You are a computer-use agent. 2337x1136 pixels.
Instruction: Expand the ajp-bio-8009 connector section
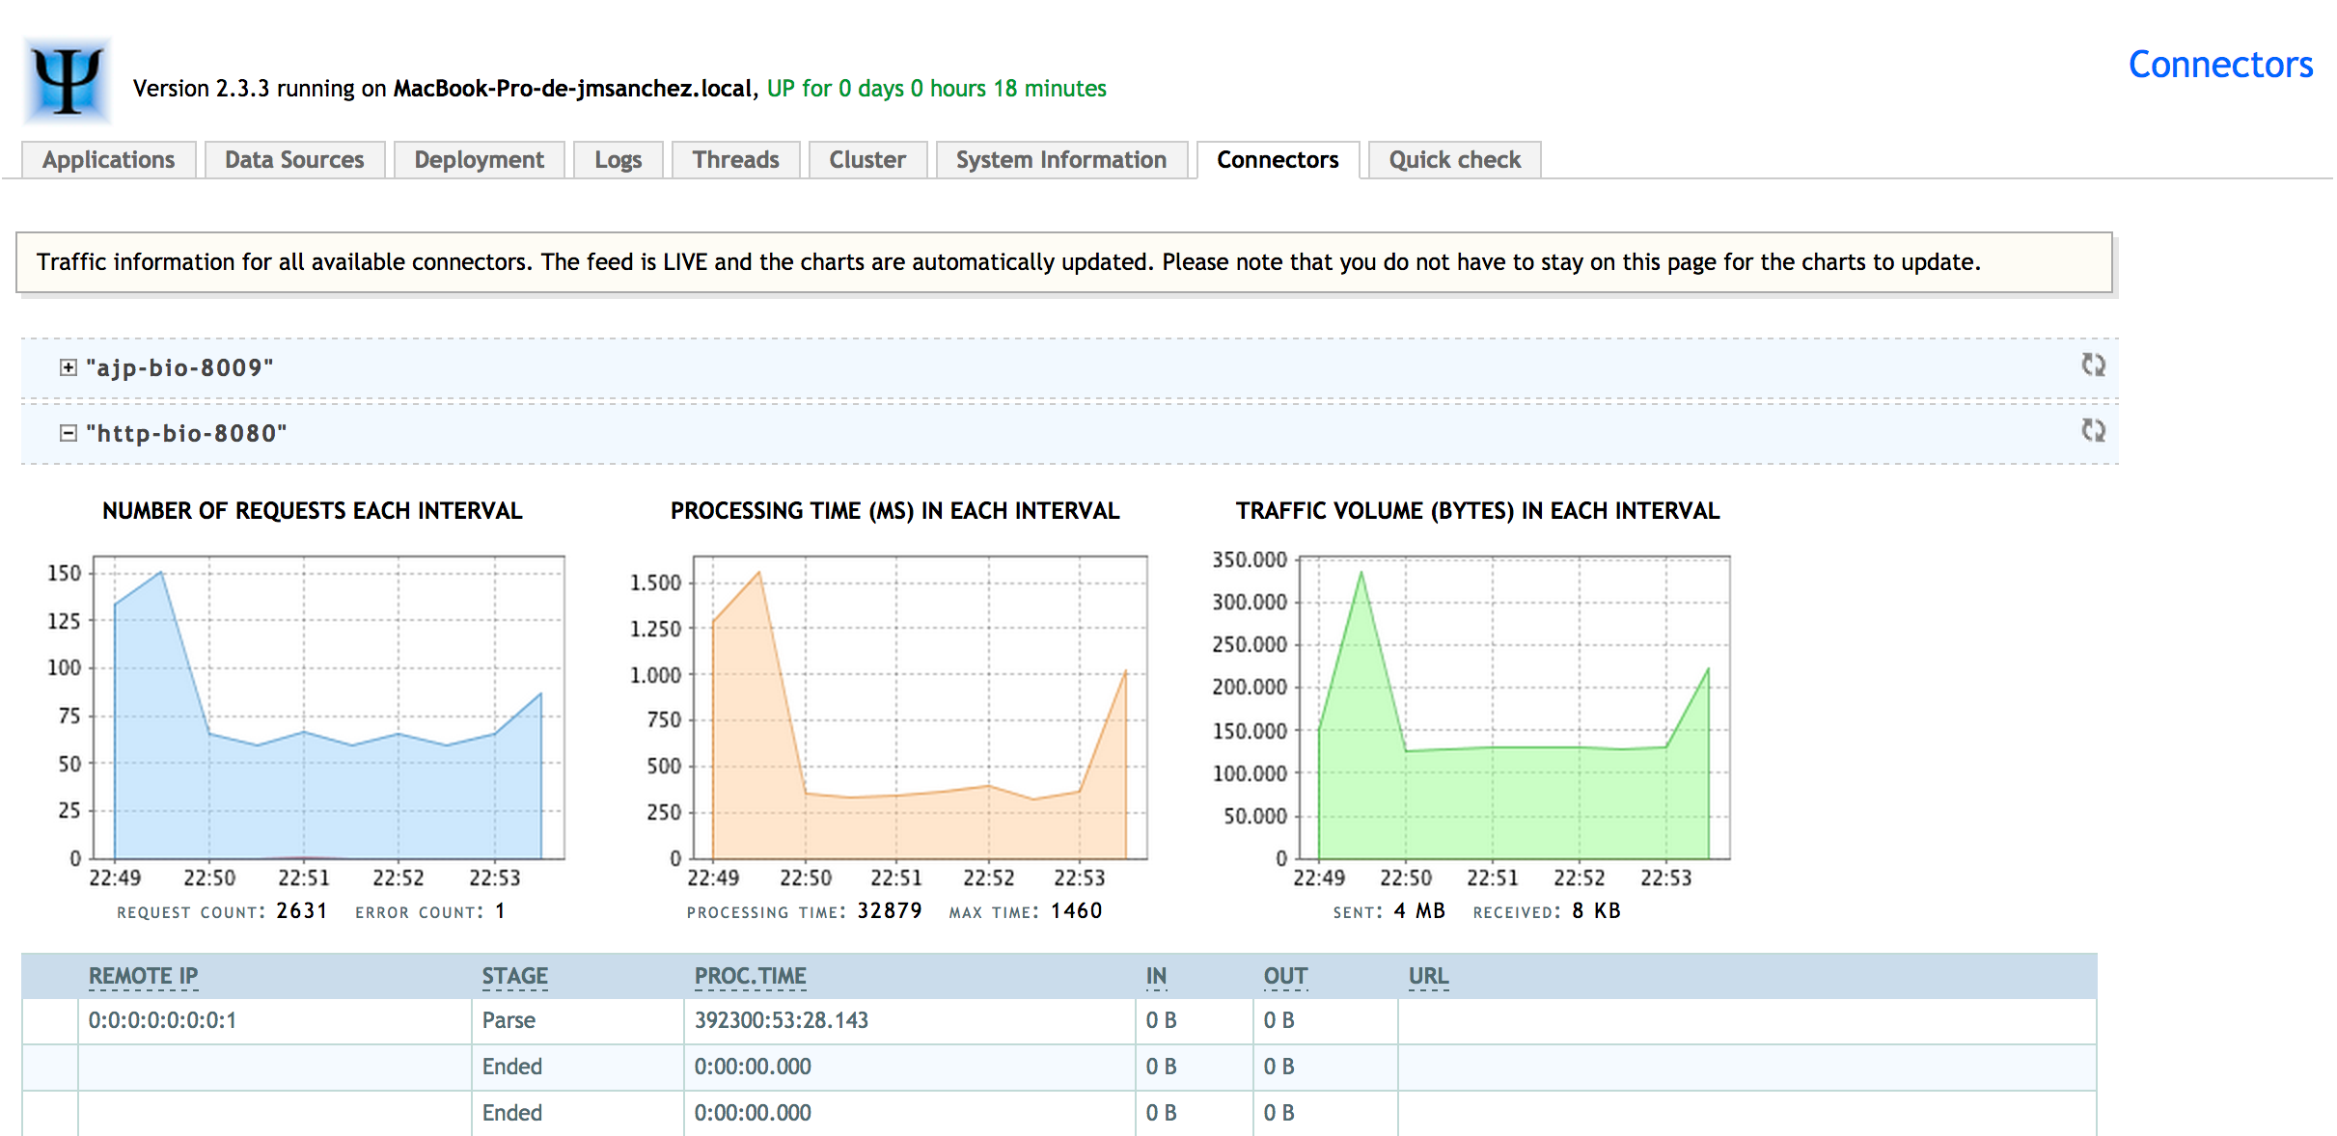pyautogui.click(x=68, y=367)
